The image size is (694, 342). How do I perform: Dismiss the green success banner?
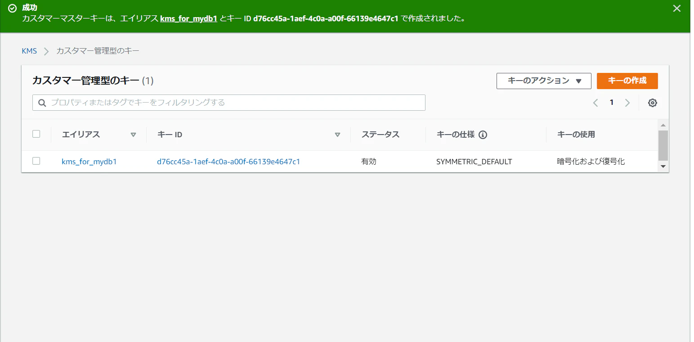pos(676,8)
